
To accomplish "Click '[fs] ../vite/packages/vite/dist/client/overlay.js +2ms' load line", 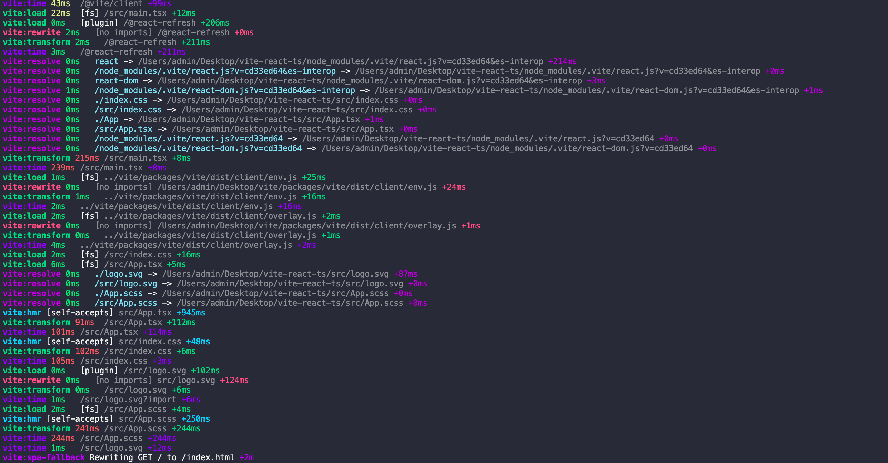I will click(210, 216).
